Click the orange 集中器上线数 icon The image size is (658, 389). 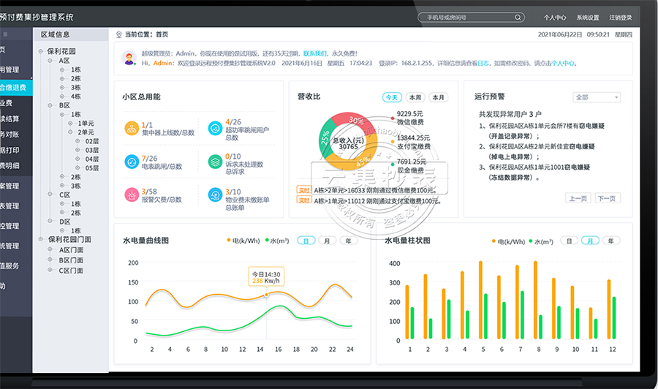(131, 128)
